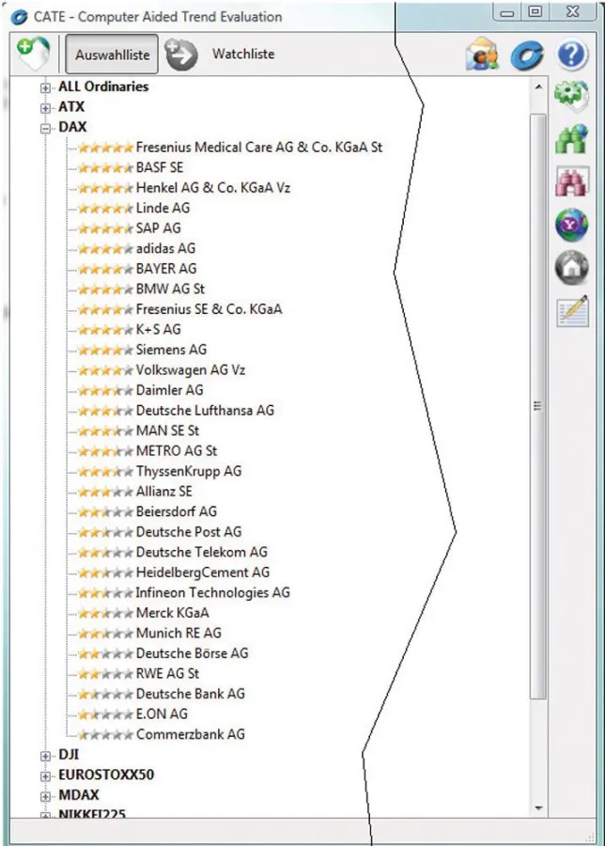Screen dimensions: 605x846
Task: Maximize the CATE window
Action: tap(535, 12)
